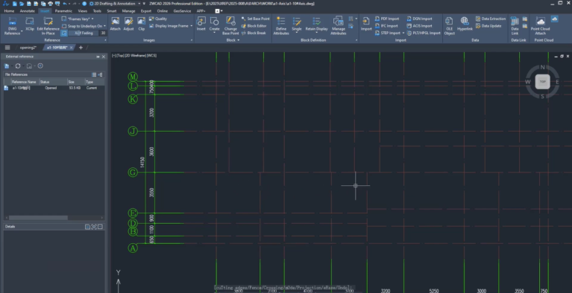Switch File References to list view
572x293 pixels.
pos(94,74)
